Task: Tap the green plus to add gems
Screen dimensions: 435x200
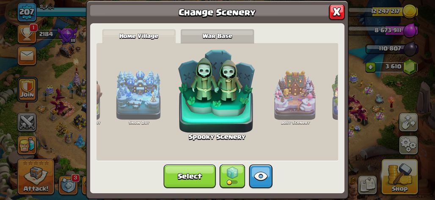Action: tap(370, 67)
